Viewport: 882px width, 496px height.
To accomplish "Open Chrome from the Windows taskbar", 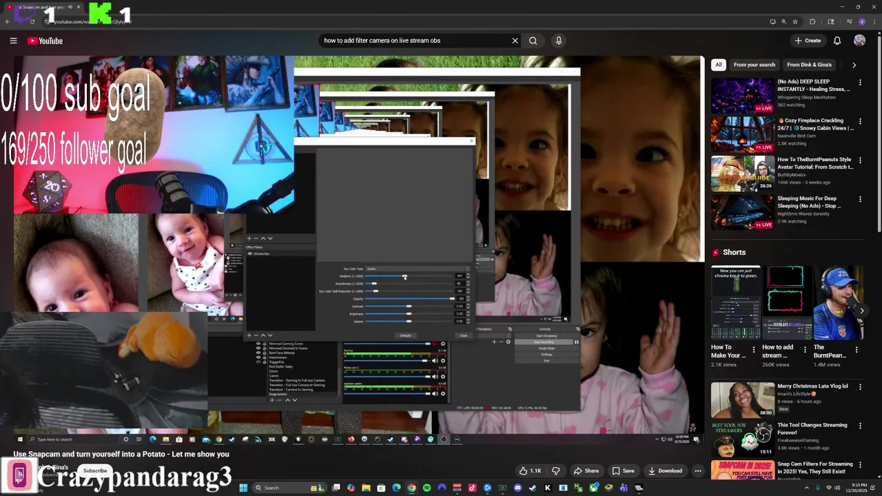I will coord(411,488).
